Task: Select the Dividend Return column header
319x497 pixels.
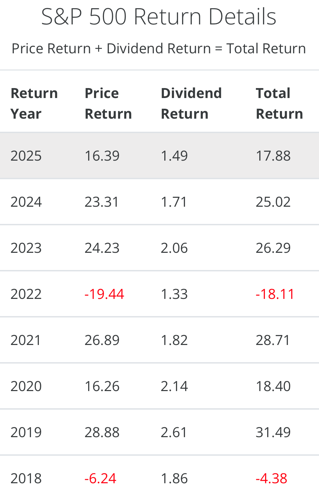Action: point(191,103)
